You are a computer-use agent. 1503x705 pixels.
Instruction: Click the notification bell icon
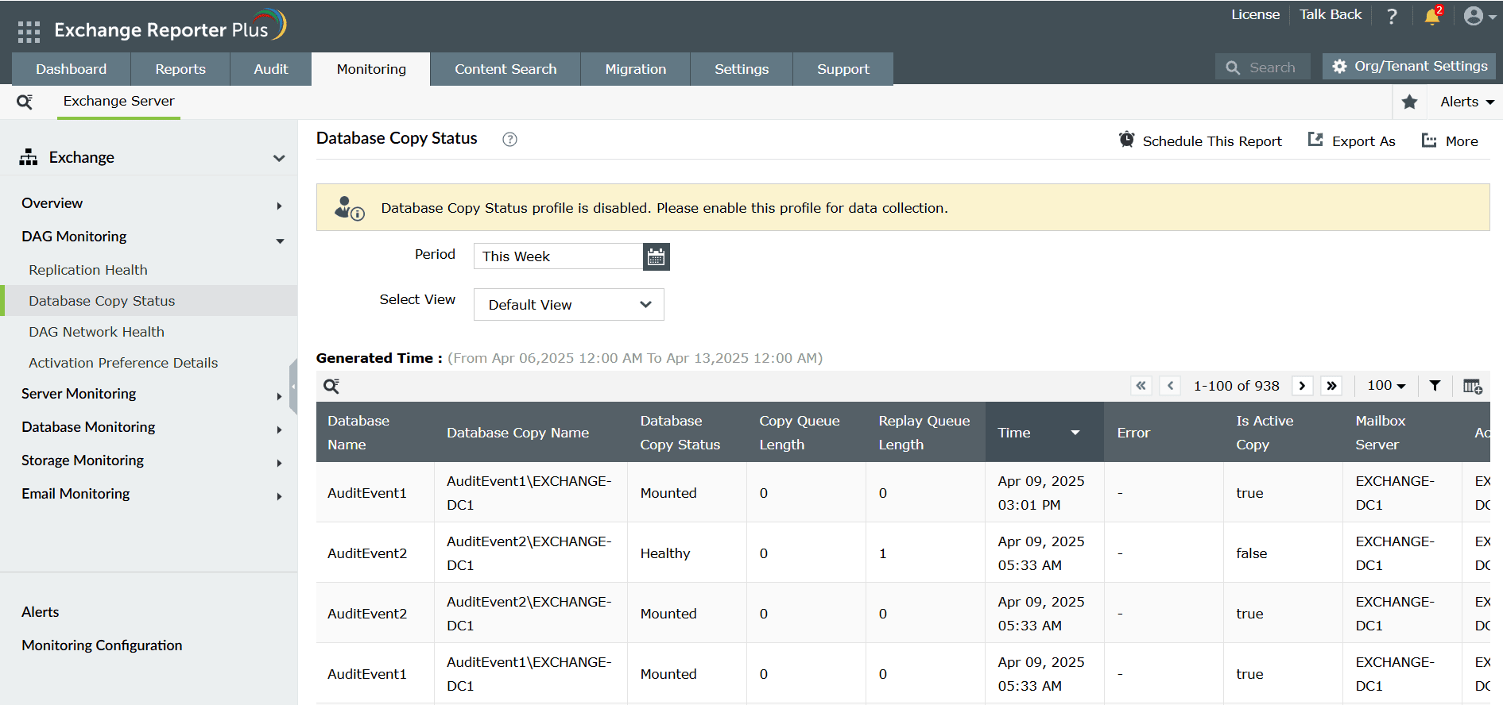point(1432,17)
